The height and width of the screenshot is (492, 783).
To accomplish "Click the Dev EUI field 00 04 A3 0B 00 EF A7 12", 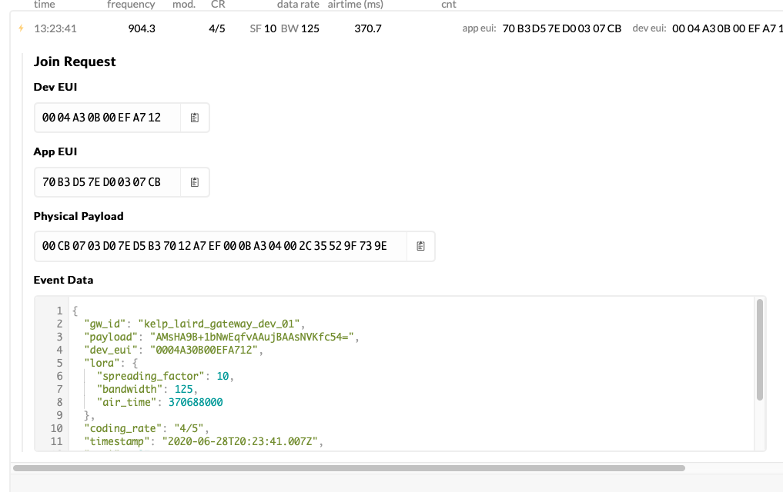I will tap(107, 118).
